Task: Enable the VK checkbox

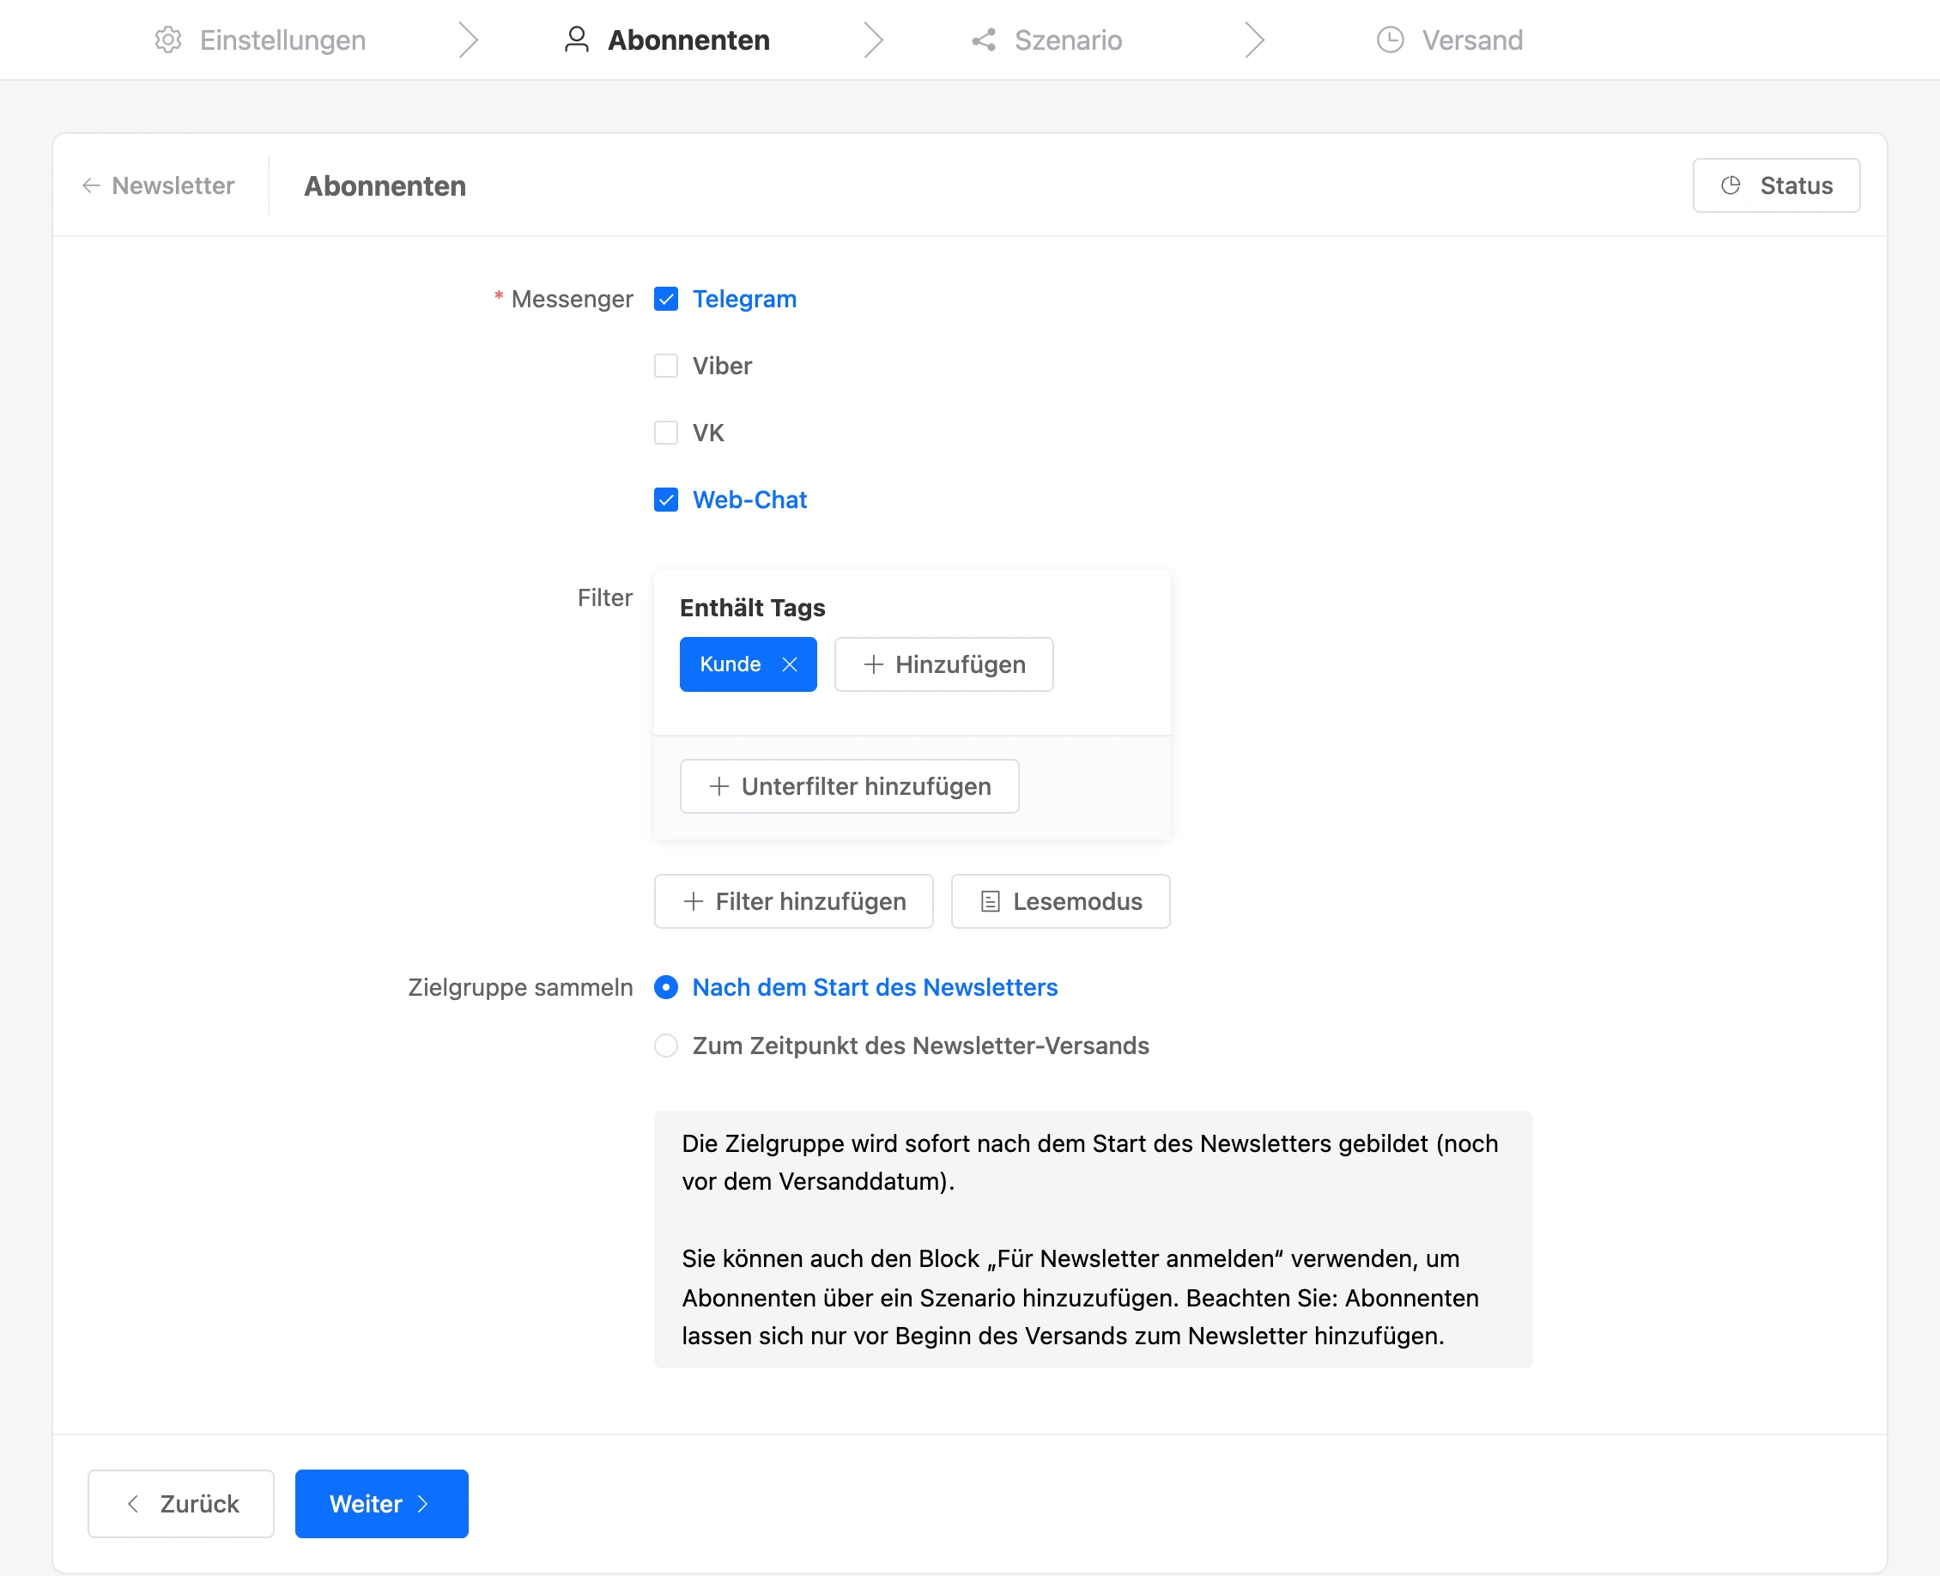Action: pyautogui.click(x=666, y=433)
